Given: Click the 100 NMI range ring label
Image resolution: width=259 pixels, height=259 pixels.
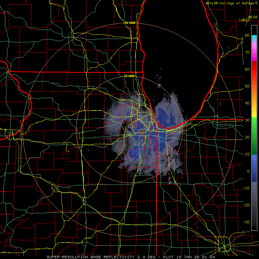Looking at the screenshot, I should (x=129, y=23).
